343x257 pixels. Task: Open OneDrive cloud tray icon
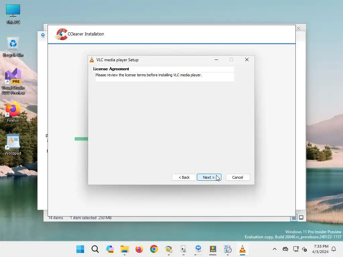[285, 249]
